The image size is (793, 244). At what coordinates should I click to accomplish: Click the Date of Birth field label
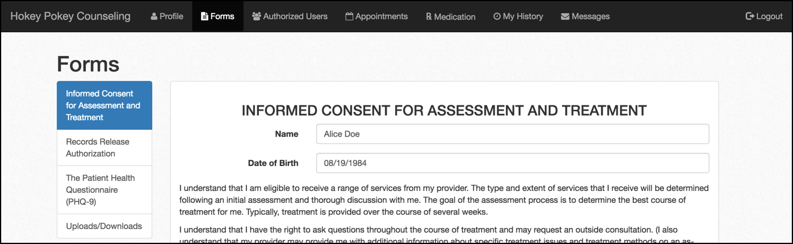click(273, 163)
